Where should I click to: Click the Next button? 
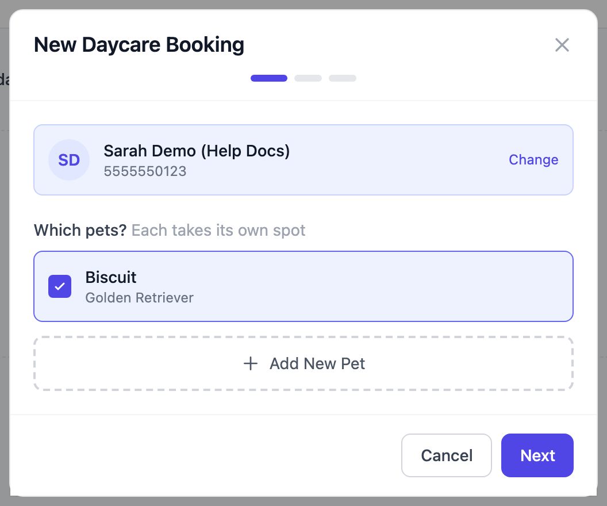point(537,455)
